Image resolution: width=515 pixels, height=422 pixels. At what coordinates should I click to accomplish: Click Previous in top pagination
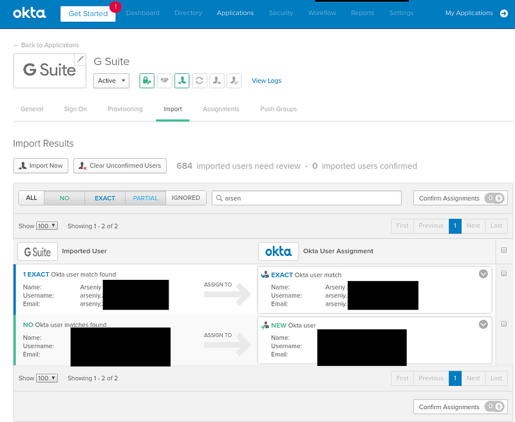click(431, 226)
